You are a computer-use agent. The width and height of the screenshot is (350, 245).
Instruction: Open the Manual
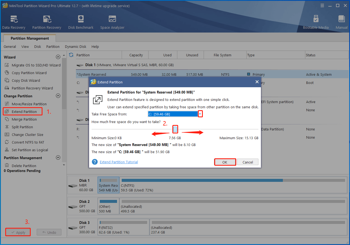342,22
